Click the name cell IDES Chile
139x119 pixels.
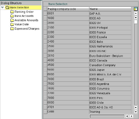pos(110,102)
